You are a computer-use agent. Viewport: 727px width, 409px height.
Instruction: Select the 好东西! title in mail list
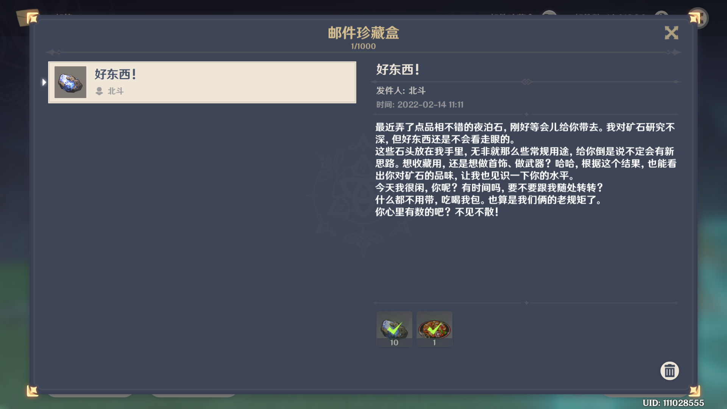pyautogui.click(x=115, y=74)
